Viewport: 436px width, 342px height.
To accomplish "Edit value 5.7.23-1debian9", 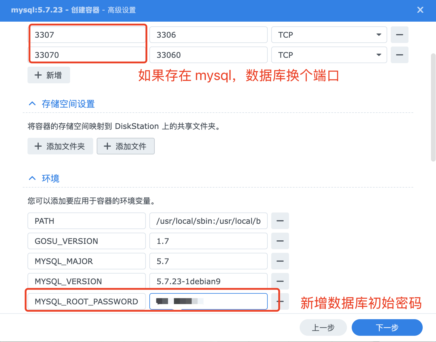I will pos(209,281).
